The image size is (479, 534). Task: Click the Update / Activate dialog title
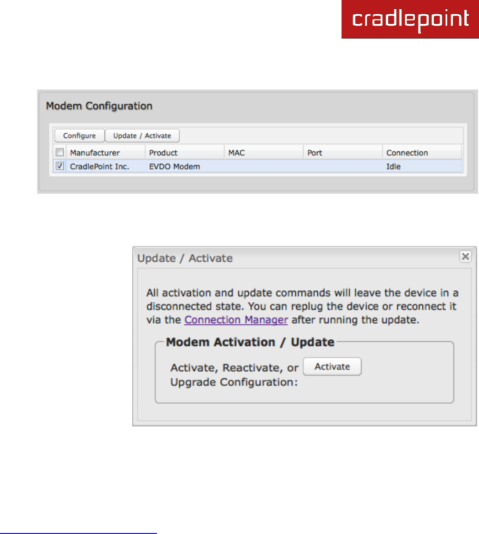[x=185, y=258]
